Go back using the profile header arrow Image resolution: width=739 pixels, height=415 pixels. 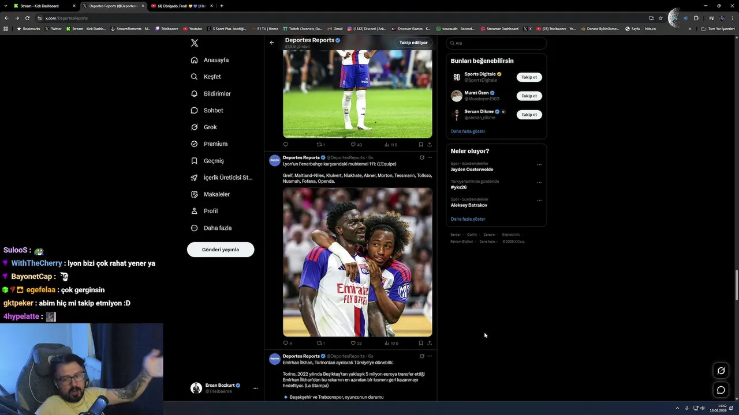(272, 43)
